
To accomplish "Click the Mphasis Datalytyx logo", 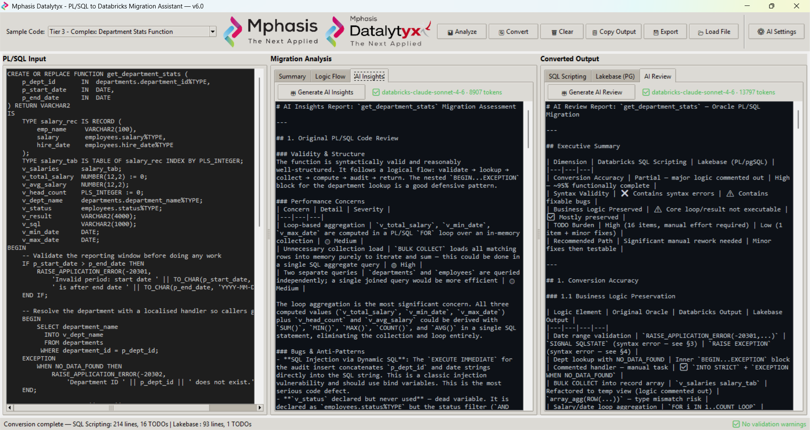I will pyautogui.click(x=378, y=31).
